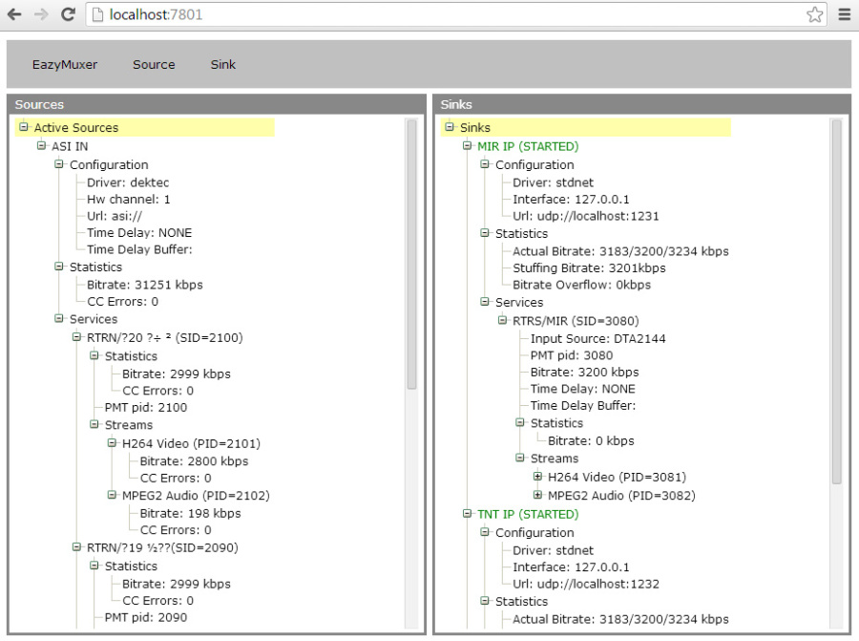This screenshot has height=641, width=859.
Task: Select the ASI IN label
Action: pyautogui.click(x=70, y=146)
